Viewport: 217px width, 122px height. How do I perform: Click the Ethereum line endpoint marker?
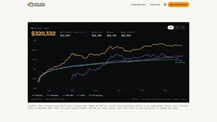(x=174, y=56)
